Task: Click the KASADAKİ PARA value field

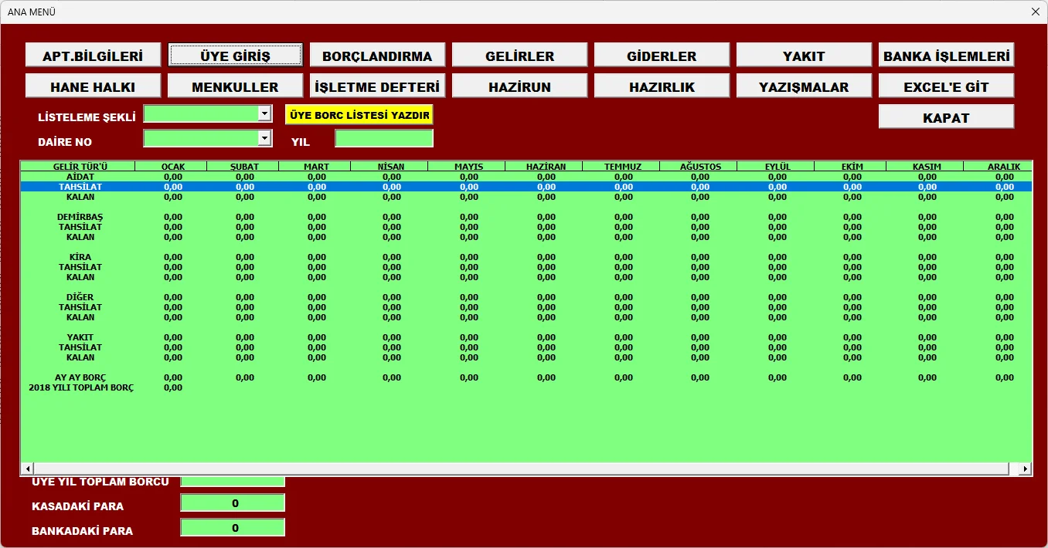Action: coord(233,503)
